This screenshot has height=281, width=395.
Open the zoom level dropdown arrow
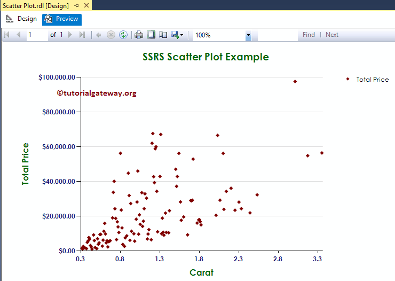point(248,35)
